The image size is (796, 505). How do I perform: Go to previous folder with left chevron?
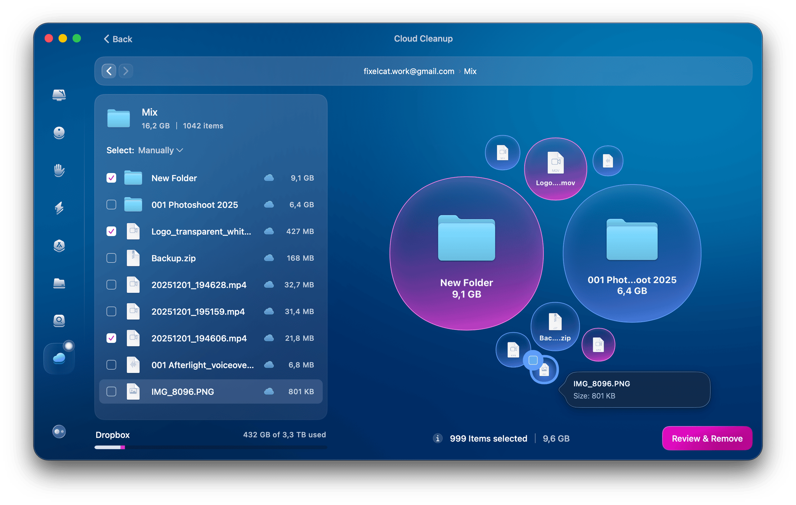click(109, 71)
